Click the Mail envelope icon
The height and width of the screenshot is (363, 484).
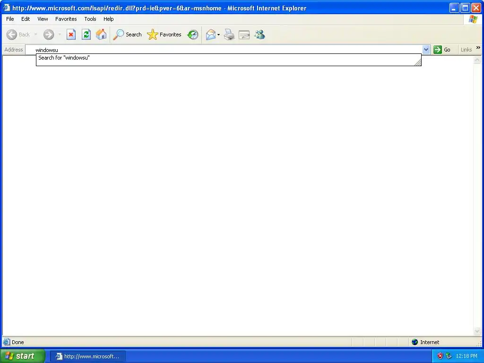click(x=211, y=35)
